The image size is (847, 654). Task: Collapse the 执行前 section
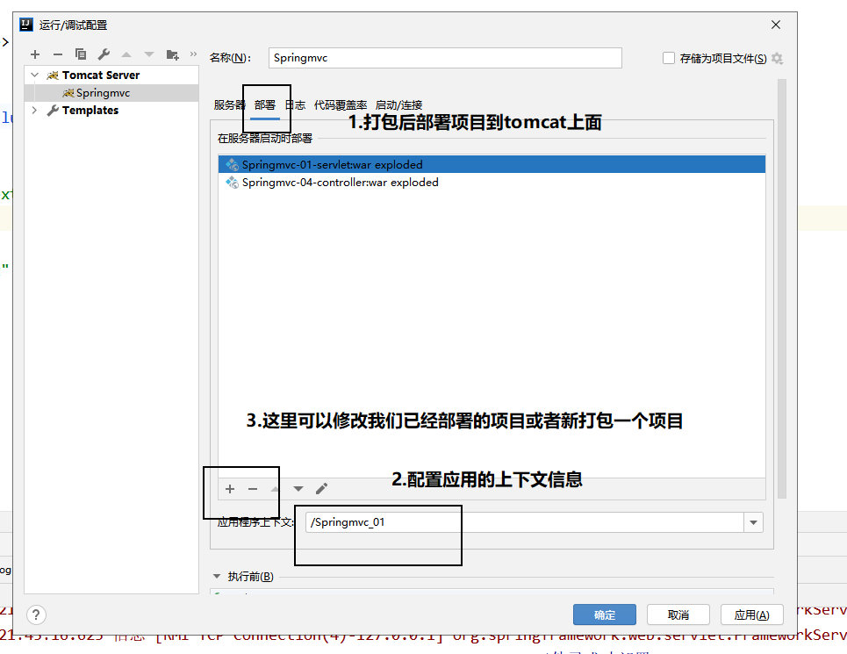pos(217,576)
